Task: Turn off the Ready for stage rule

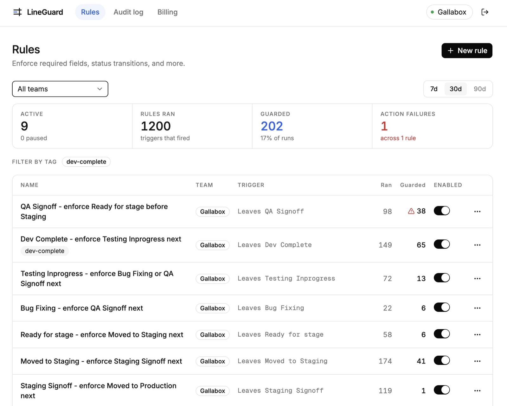Action: pos(442,334)
